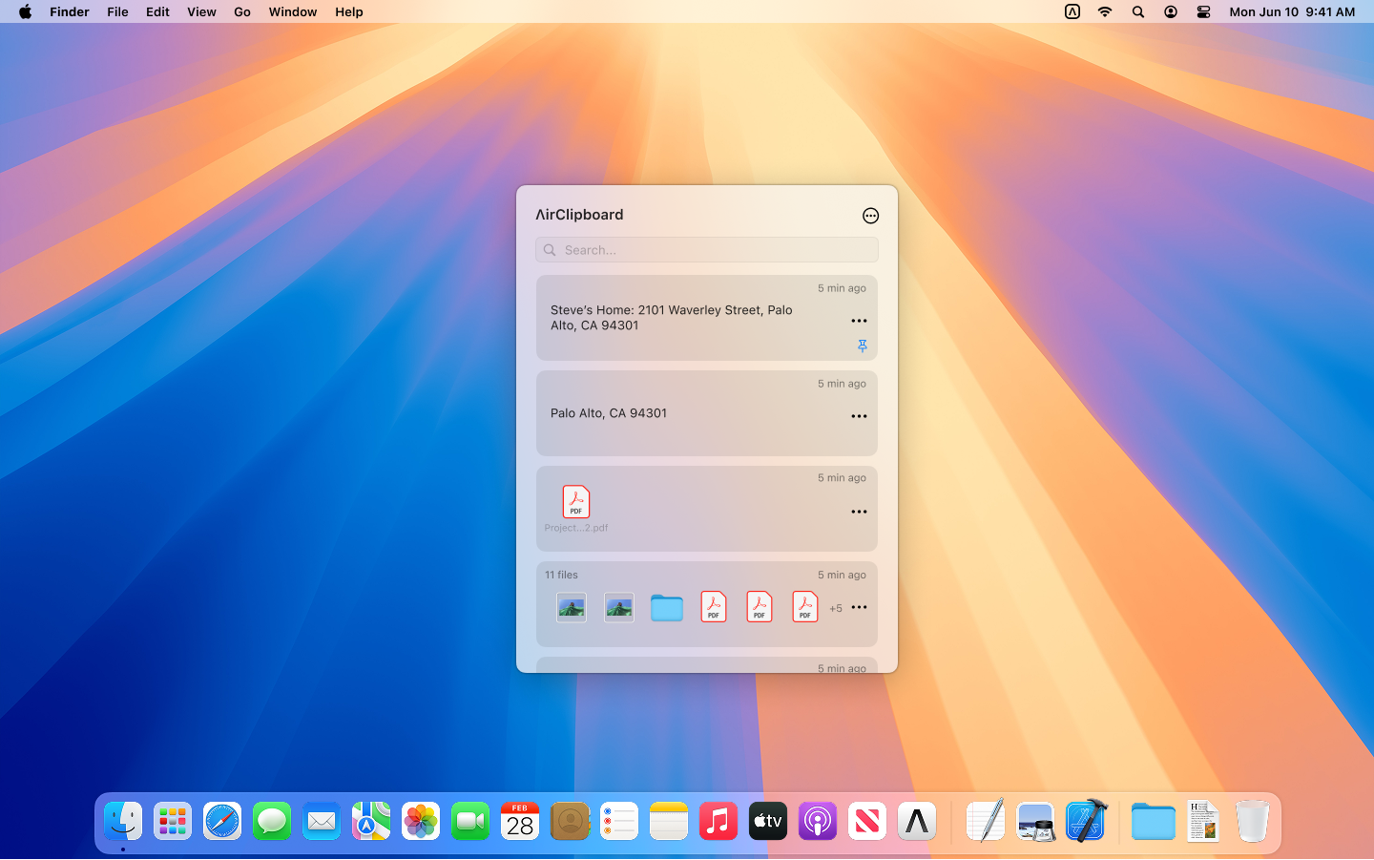Toggle the pin on Steve's Home clip
This screenshot has height=860, width=1374.
click(863, 346)
